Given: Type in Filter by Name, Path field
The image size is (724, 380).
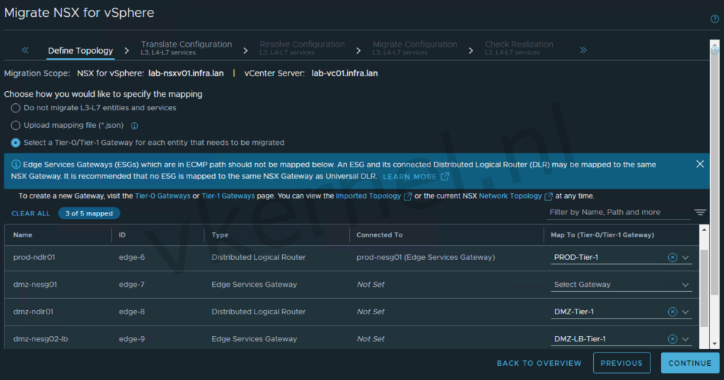Looking at the screenshot, I should click(x=617, y=212).
